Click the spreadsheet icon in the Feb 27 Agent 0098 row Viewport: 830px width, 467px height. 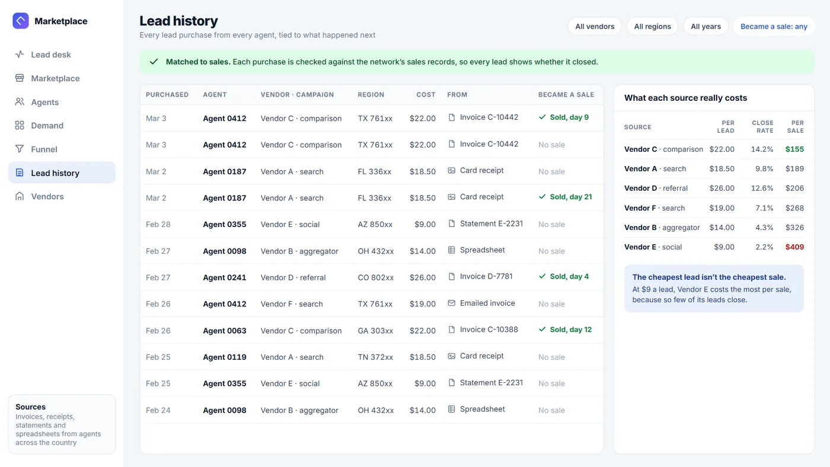point(452,250)
